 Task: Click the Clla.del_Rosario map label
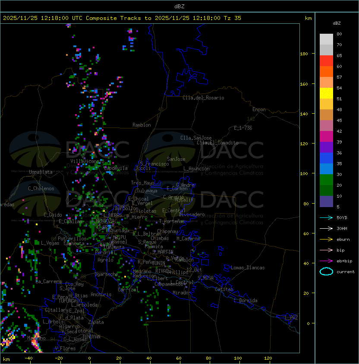point(203,98)
